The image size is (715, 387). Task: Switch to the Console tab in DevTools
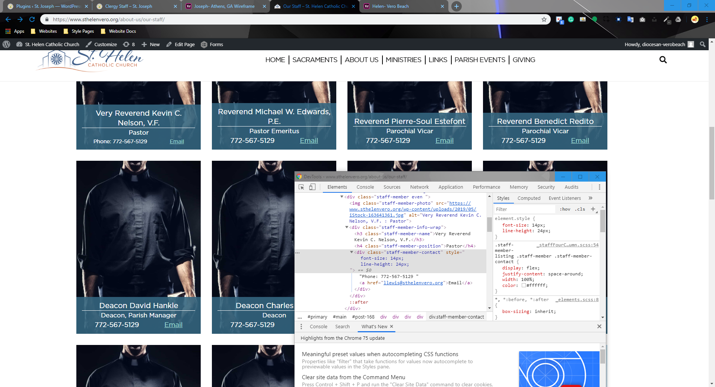pyautogui.click(x=365, y=187)
